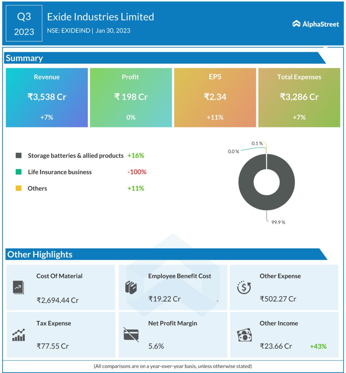The image size is (346, 373).
Task: Click the Tax Expense bar graph icon
Action: click(x=18, y=335)
